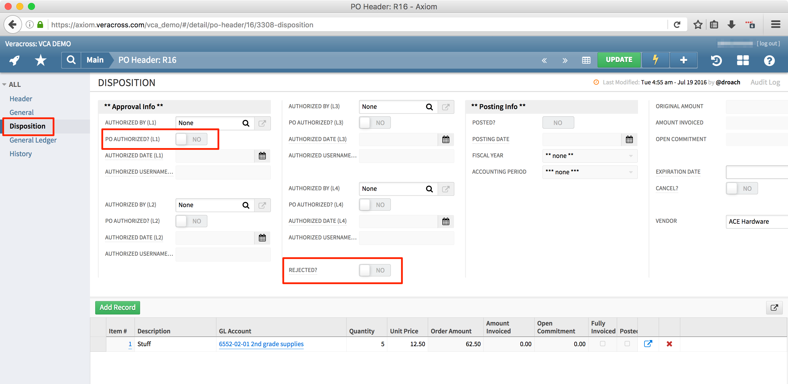
Task: Open the recent history clock icon
Action: (x=716, y=60)
